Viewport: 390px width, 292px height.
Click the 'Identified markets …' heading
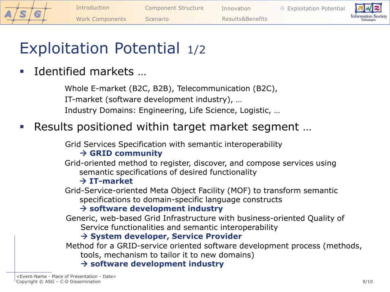point(90,71)
